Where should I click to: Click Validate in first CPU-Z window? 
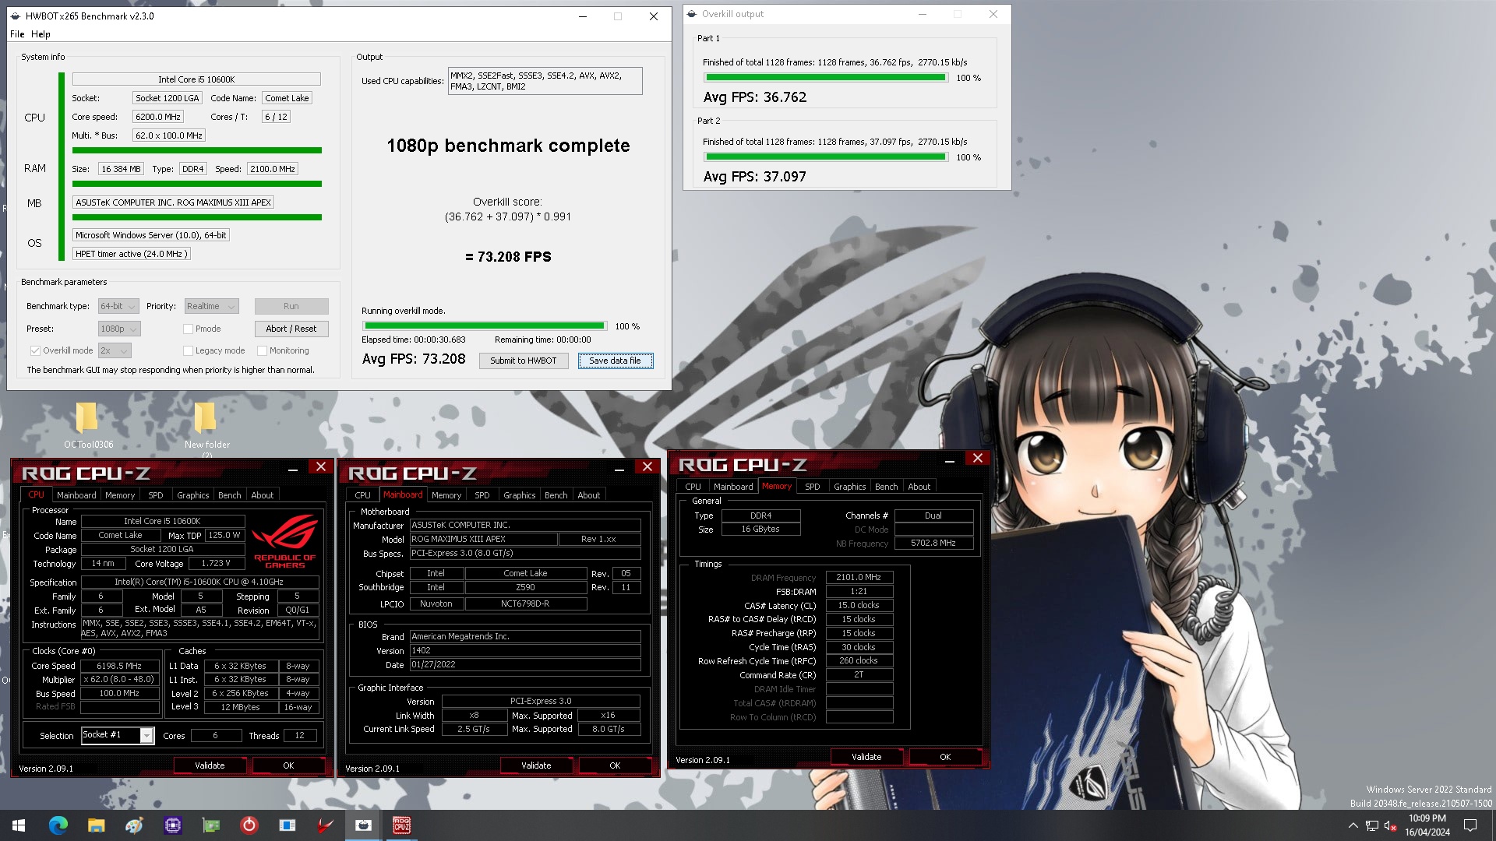click(210, 766)
